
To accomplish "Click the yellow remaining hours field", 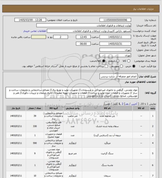I will 39,37.
